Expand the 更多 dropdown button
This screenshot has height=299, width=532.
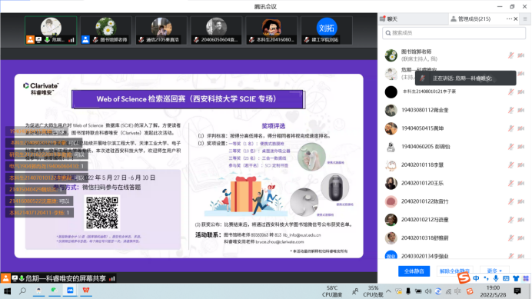click(x=494, y=271)
